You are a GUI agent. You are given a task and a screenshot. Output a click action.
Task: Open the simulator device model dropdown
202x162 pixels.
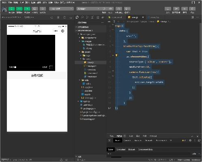click(11, 17)
